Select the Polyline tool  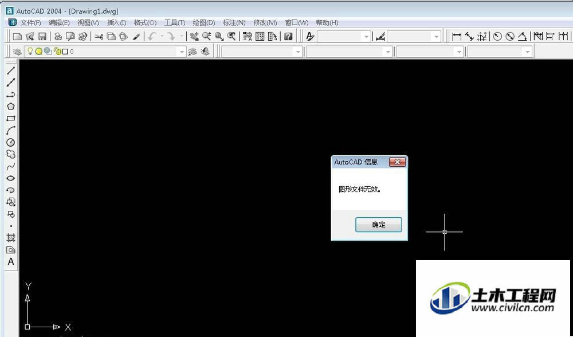(10, 95)
